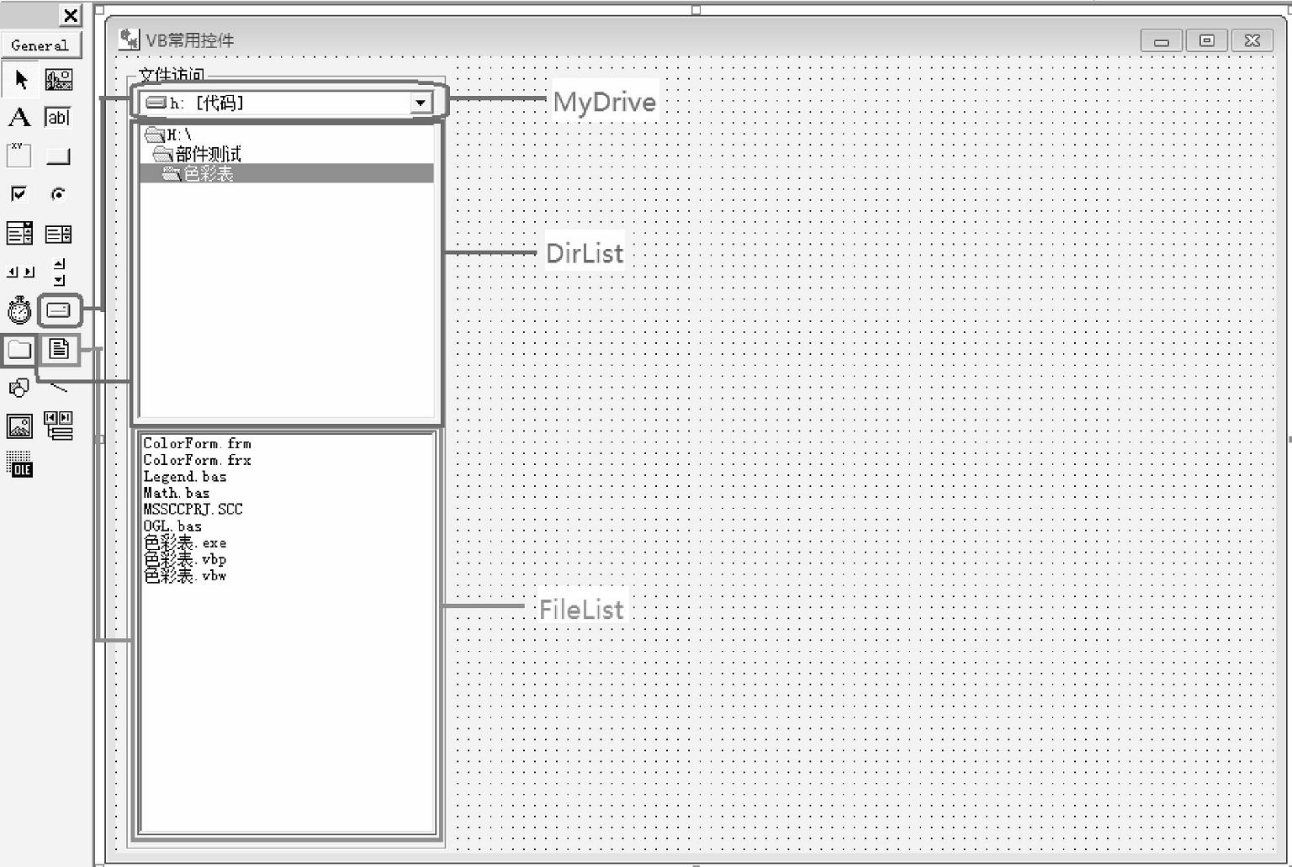Image resolution: width=1292 pixels, height=867 pixels.
Task: Click the VB常用控件 form title icon
Action: 129,40
